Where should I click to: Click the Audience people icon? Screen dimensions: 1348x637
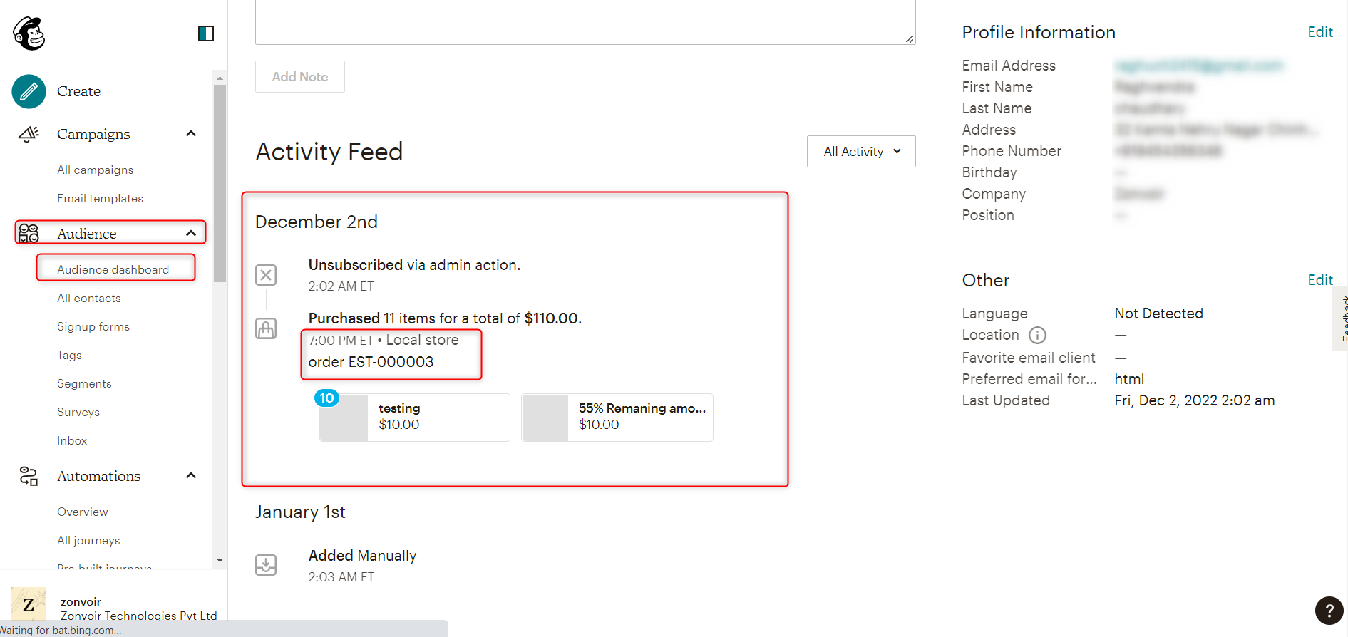tap(29, 232)
